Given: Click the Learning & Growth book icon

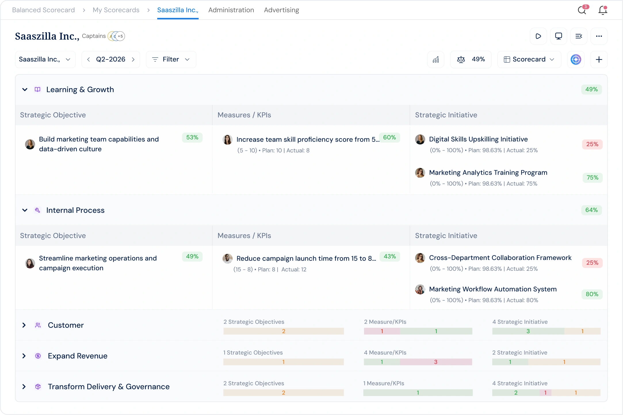Looking at the screenshot, I should [x=38, y=90].
